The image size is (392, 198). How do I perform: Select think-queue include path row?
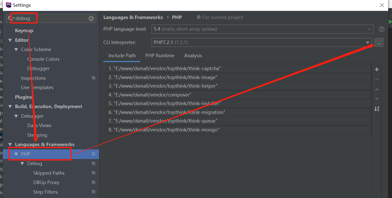pyautogui.click(x=239, y=121)
